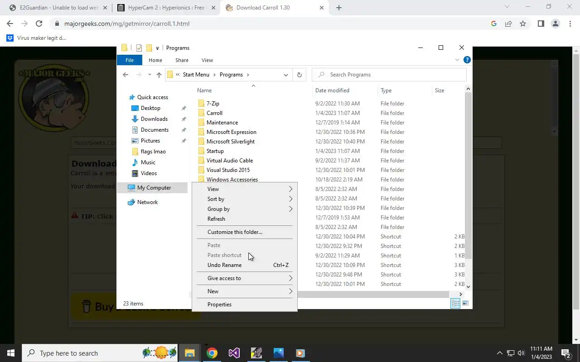This screenshot has width=580, height=362.
Task: Select Network in navigation pane
Action: (147, 202)
